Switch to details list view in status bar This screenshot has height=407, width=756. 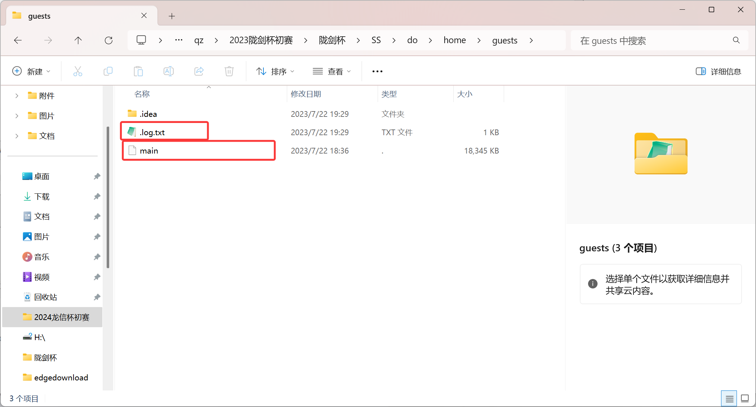pos(729,398)
